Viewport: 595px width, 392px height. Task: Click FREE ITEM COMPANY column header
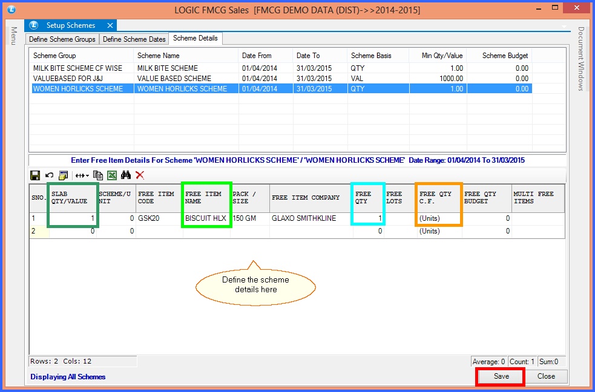(311, 198)
